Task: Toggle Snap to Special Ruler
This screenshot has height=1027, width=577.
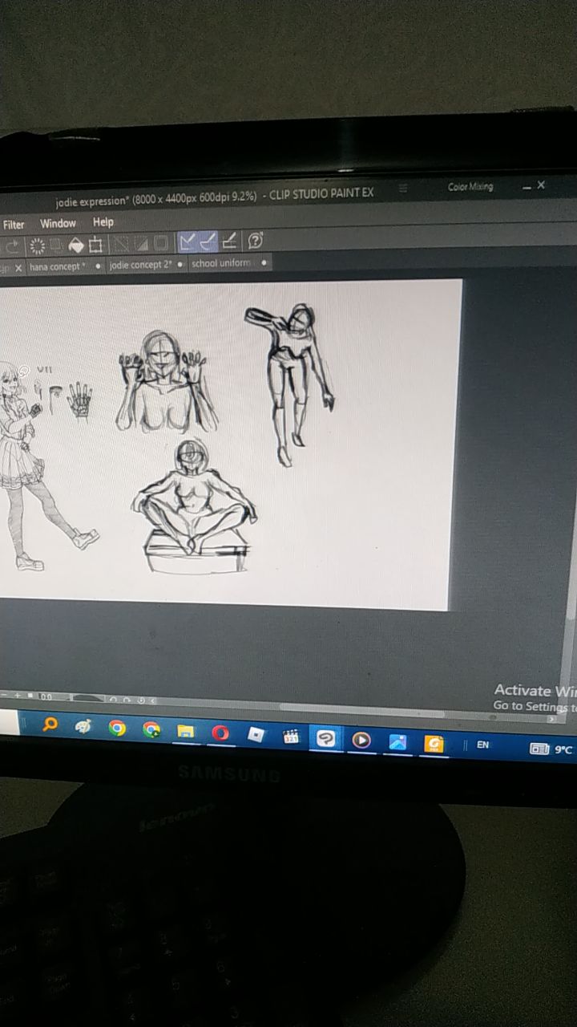Action: pos(208,241)
